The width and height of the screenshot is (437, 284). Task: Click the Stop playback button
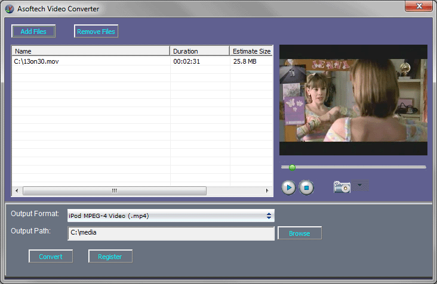coord(306,188)
